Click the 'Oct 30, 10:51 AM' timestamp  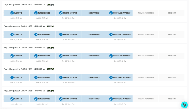[68, 61]
